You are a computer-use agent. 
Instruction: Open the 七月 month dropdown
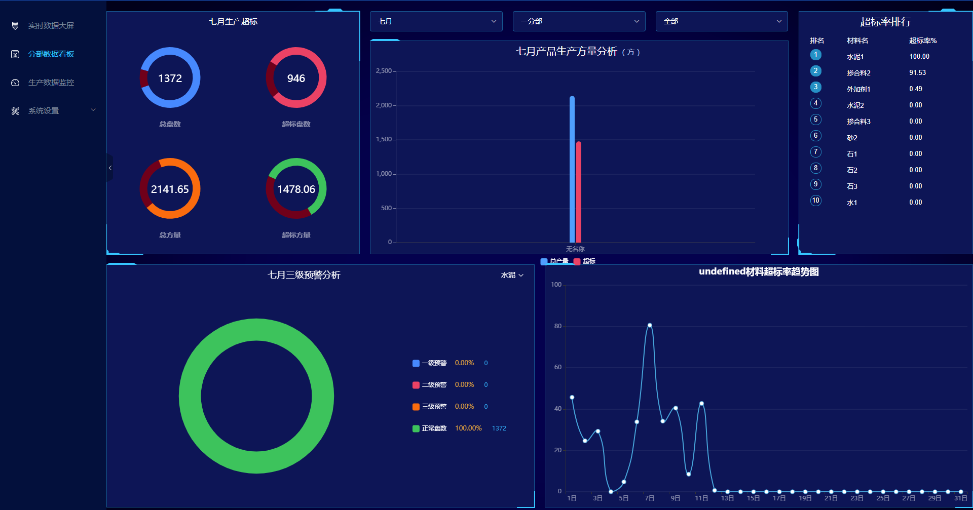click(x=436, y=21)
